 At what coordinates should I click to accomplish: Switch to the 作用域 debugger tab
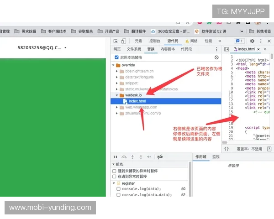click(x=201, y=157)
